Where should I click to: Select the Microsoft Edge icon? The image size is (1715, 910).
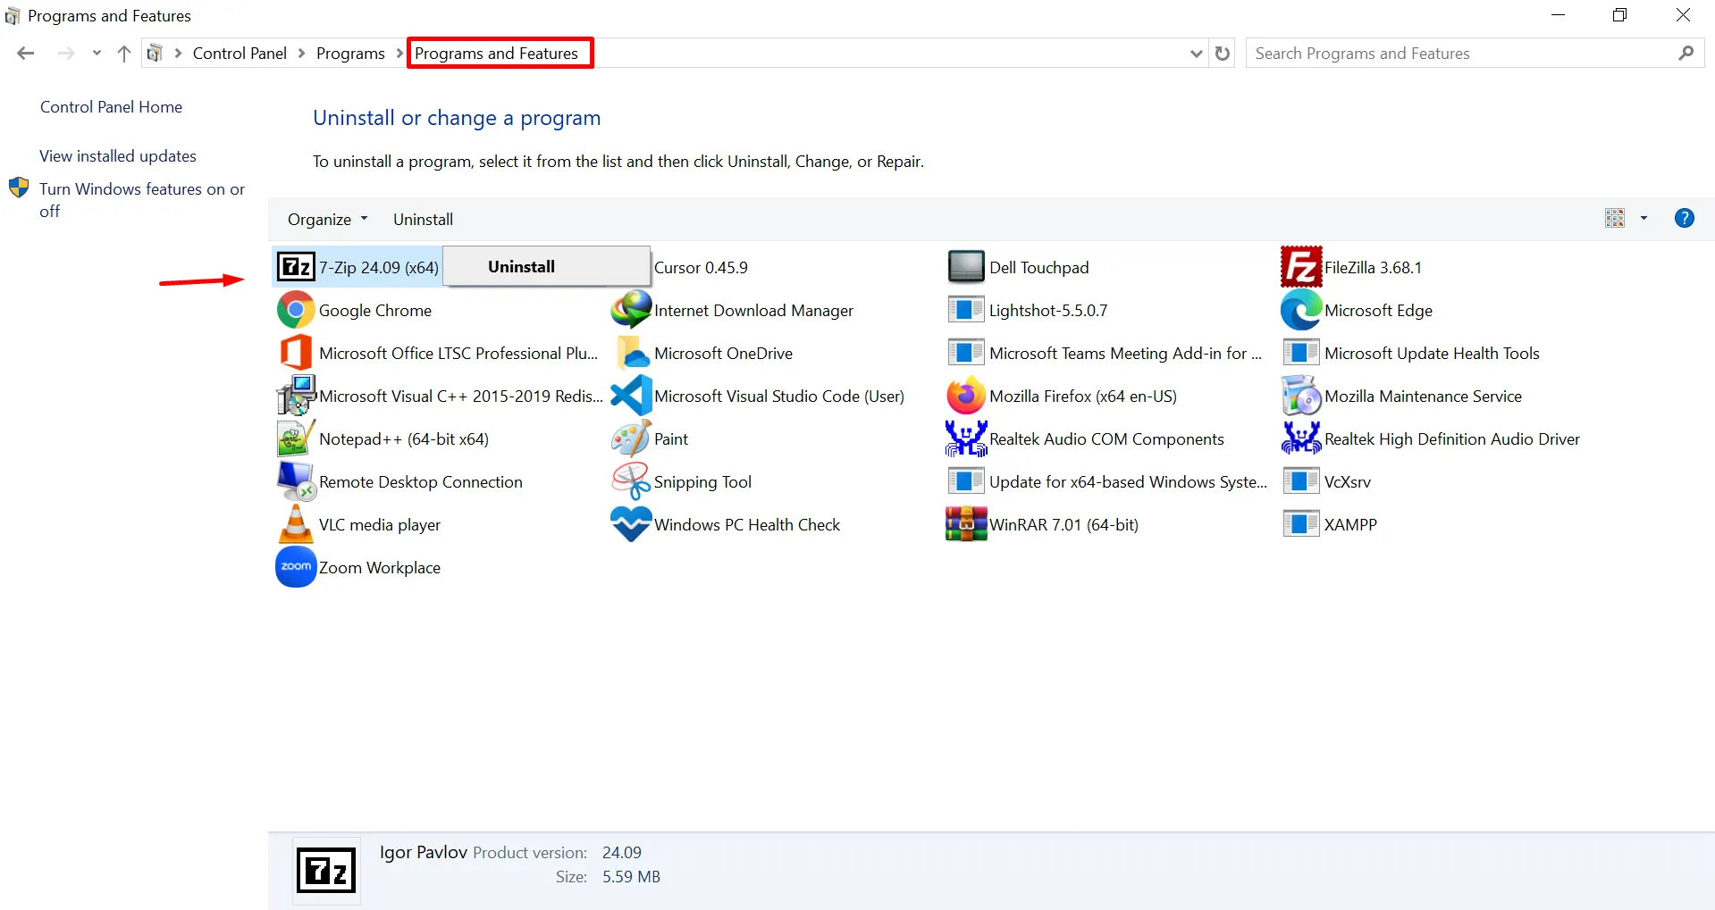click(1300, 310)
